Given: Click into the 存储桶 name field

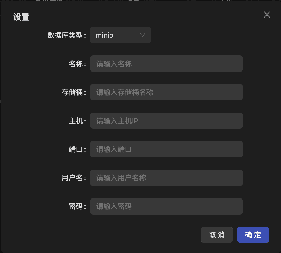Looking at the screenshot, I should tap(166, 92).
